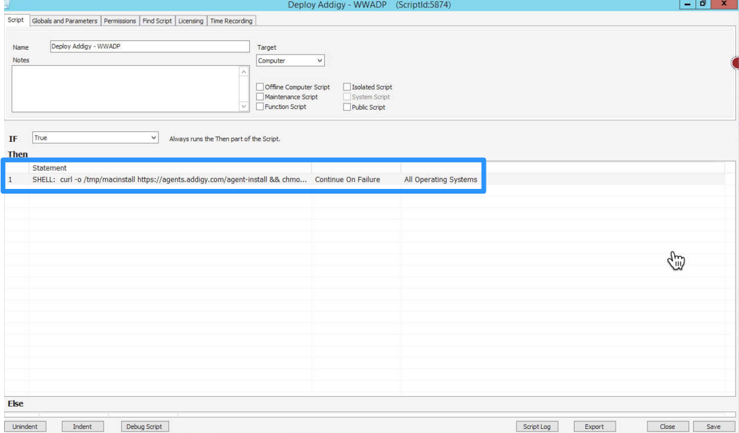Open the IF condition dropdown

[x=153, y=137]
